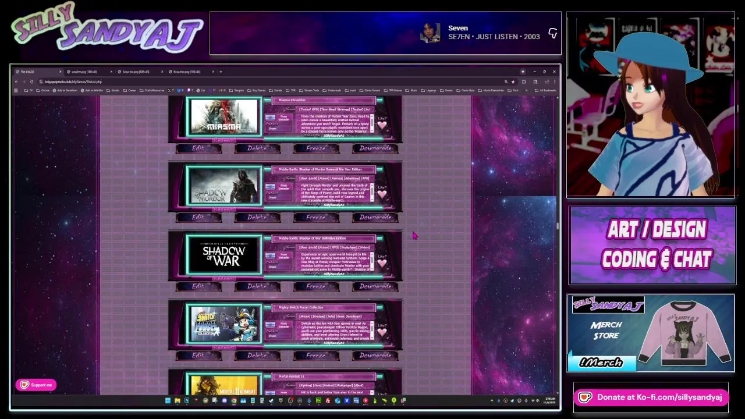Screen dimensions: 745x419
Task: Go back in browser history
Action: click(16, 81)
